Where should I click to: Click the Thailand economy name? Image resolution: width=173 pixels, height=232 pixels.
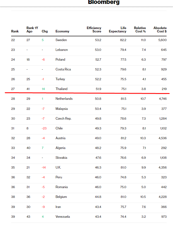(61, 89)
